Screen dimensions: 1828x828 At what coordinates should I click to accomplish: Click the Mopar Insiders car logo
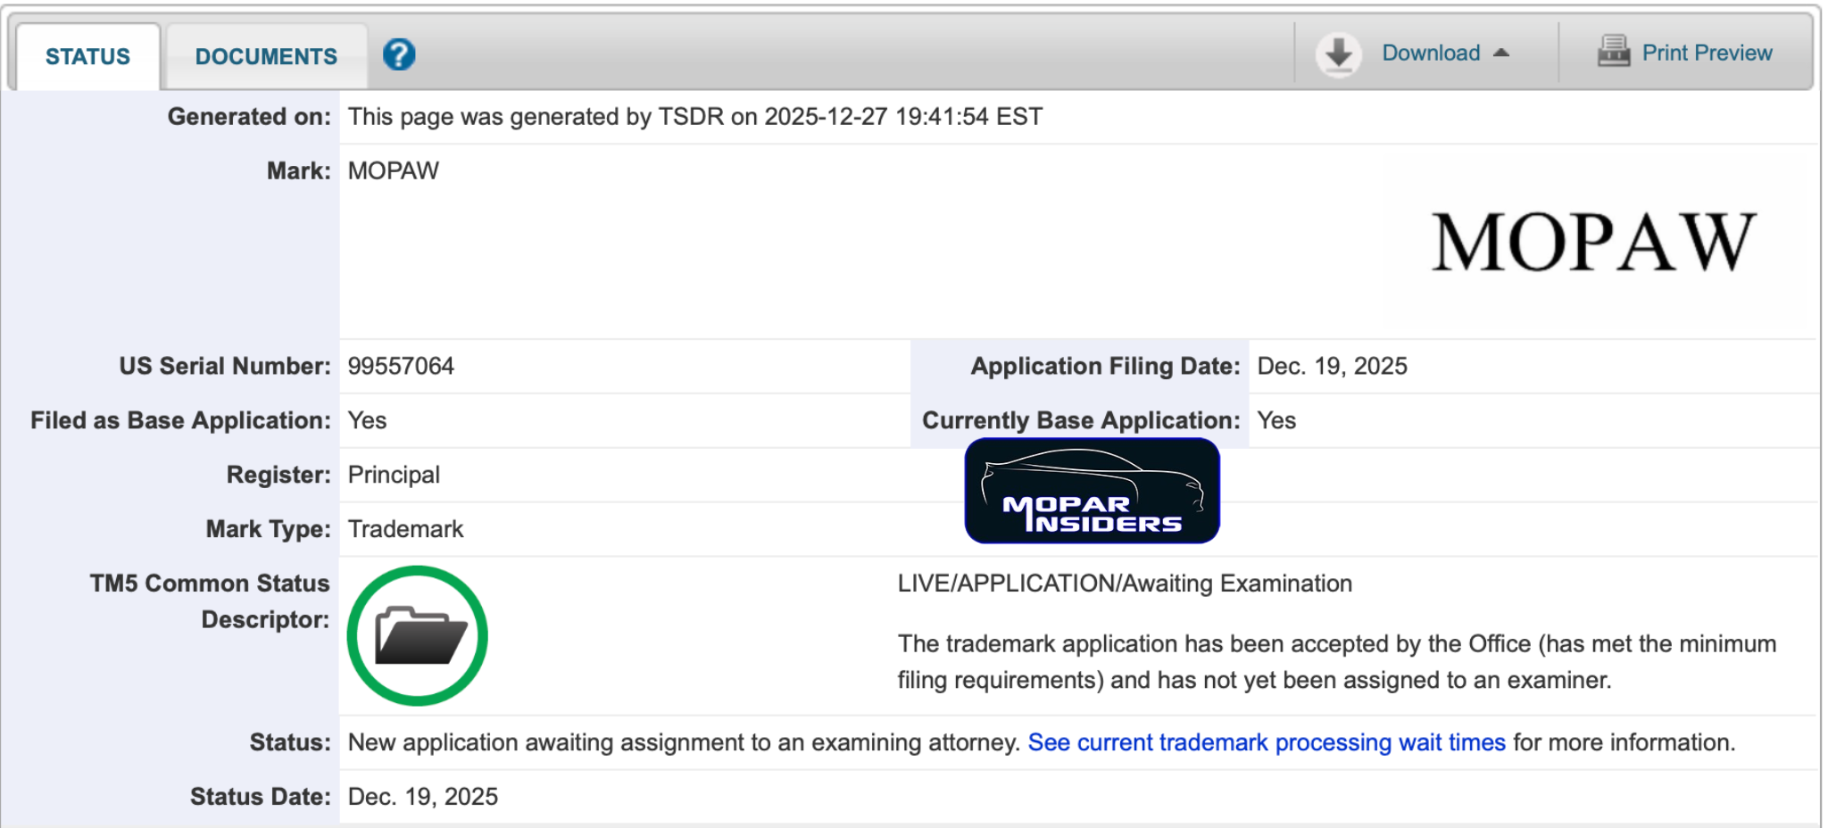pyautogui.click(x=1092, y=492)
